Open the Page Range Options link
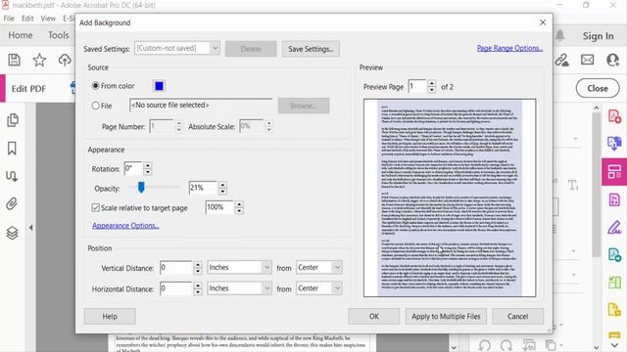The image size is (627, 352). [x=509, y=48]
